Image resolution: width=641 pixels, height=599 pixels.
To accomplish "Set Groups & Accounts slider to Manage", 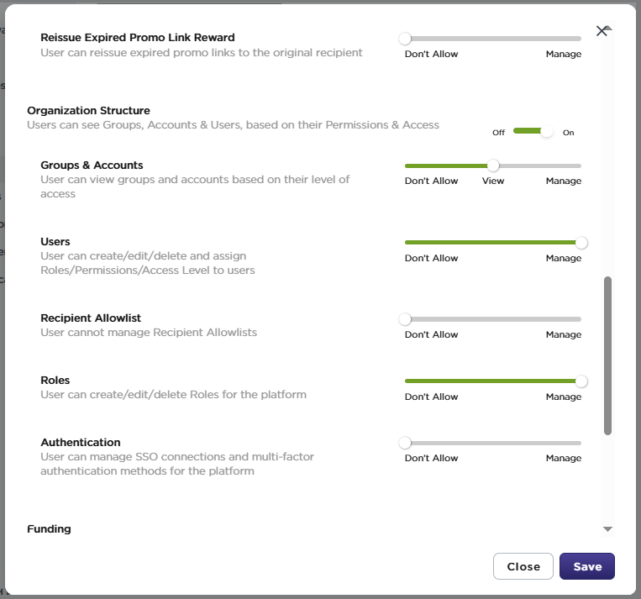I will coord(564,181).
